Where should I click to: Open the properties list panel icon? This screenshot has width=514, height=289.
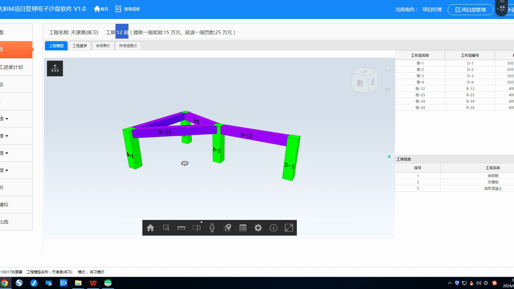point(243,228)
